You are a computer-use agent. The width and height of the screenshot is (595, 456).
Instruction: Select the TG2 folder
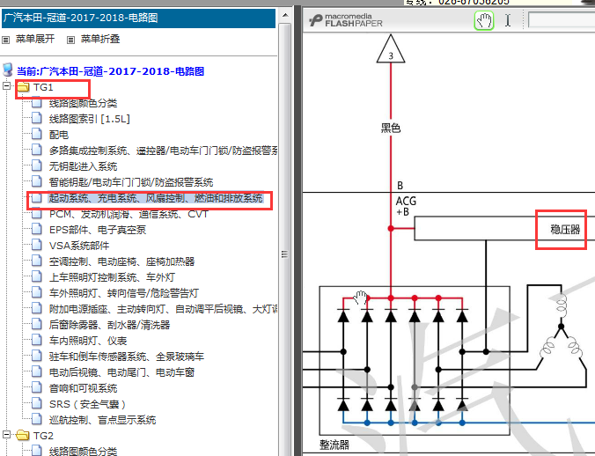[43, 436]
